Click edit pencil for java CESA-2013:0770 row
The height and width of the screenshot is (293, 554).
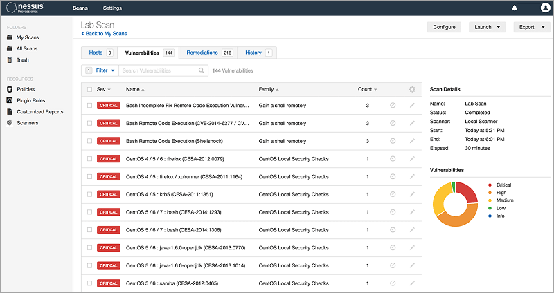(412, 247)
